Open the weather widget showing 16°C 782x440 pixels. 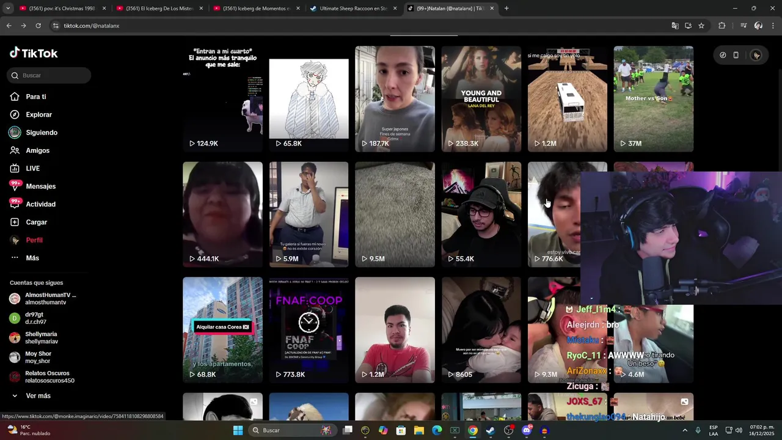28,430
